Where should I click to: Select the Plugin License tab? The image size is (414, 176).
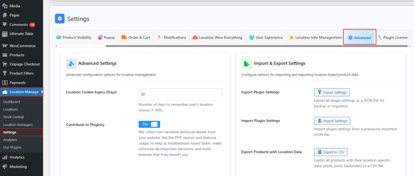pos(392,38)
